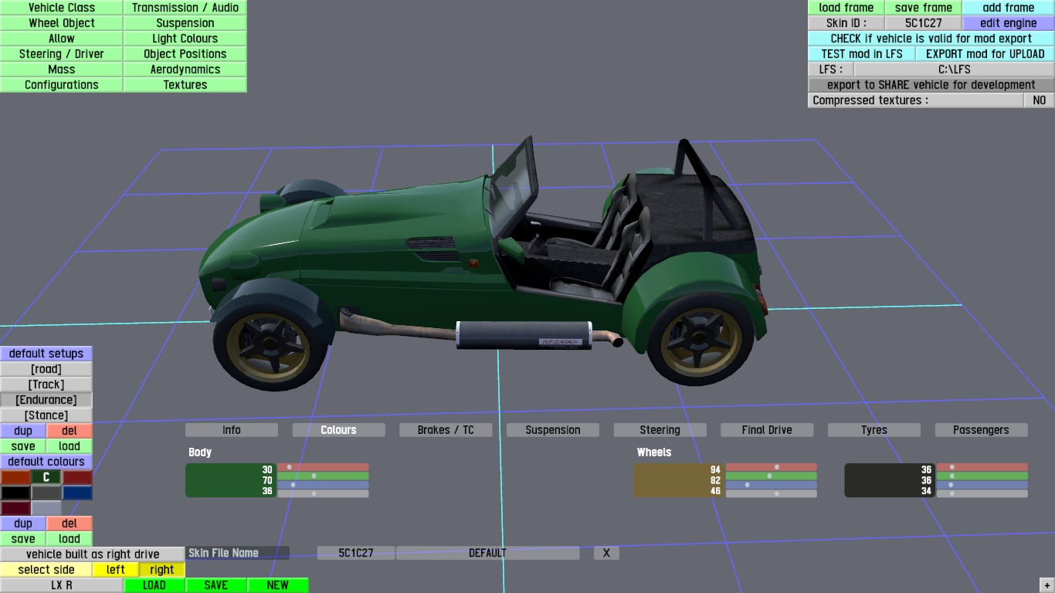Edit the Skin ID value 5C1C27 at top right
The width and height of the screenshot is (1055, 593).
(924, 23)
